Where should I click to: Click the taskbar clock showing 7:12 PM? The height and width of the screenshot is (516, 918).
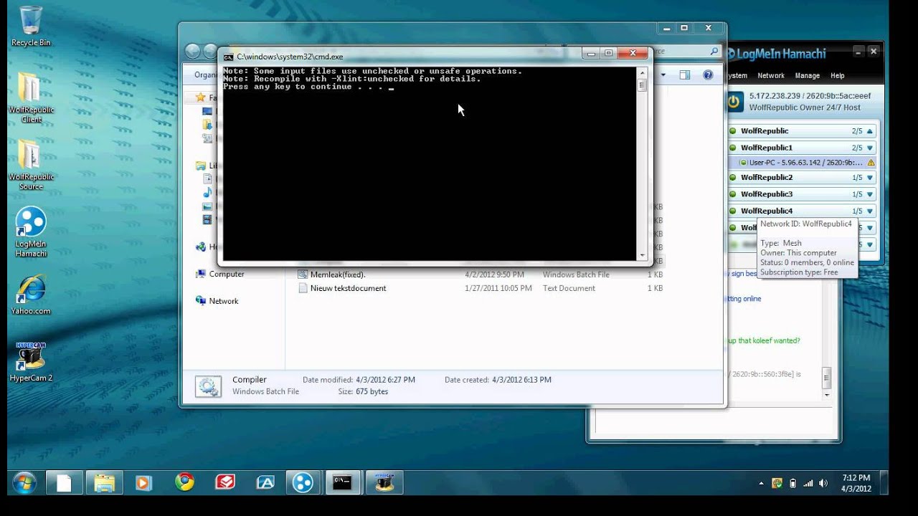[x=856, y=483]
